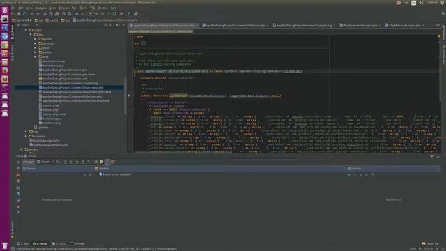The image size is (446, 251).
Task: Toggle listening for PHP debug connections
Action: tap(121, 14)
